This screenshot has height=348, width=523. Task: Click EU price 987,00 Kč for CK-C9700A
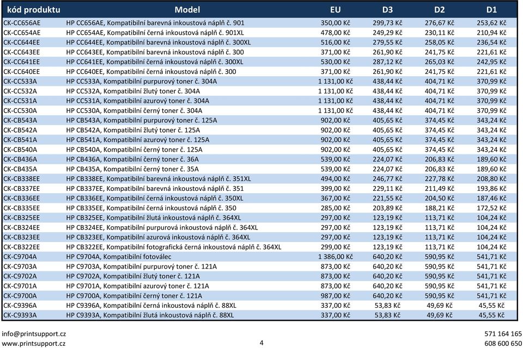click(x=335, y=296)
